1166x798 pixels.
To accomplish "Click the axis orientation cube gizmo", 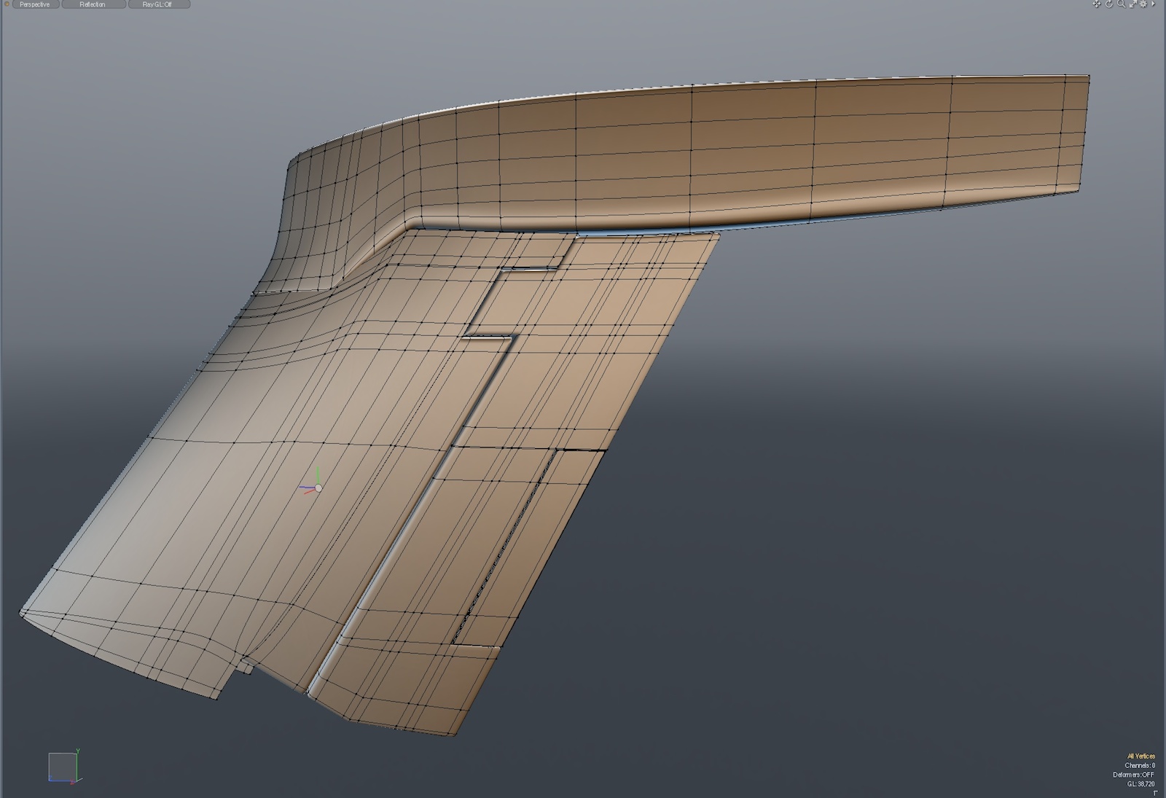I will (62, 767).
